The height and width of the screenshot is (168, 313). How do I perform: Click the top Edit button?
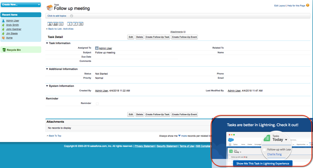tap(131, 37)
